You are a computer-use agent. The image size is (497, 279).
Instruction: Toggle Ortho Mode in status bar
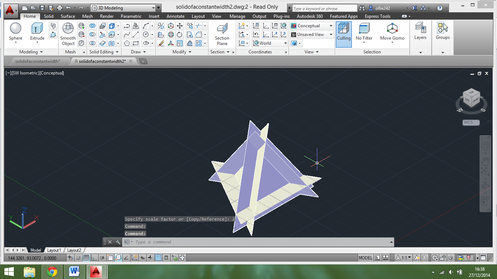94,258
